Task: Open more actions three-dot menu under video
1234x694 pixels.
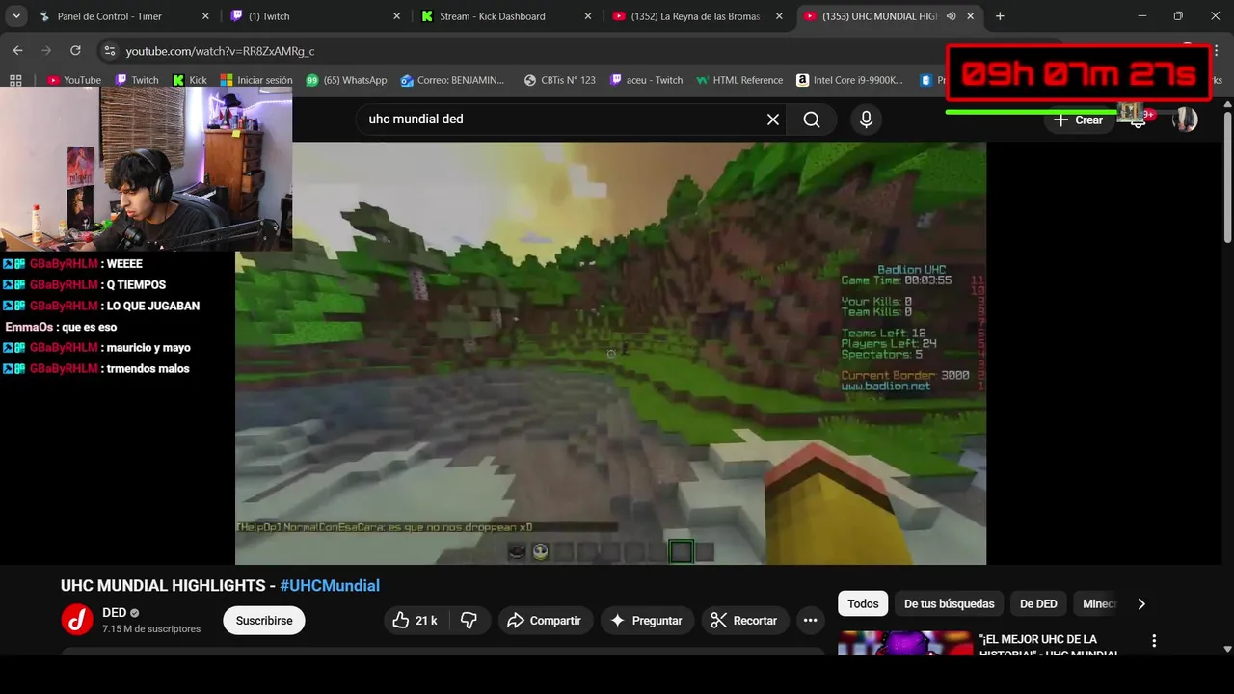Action: click(x=811, y=621)
